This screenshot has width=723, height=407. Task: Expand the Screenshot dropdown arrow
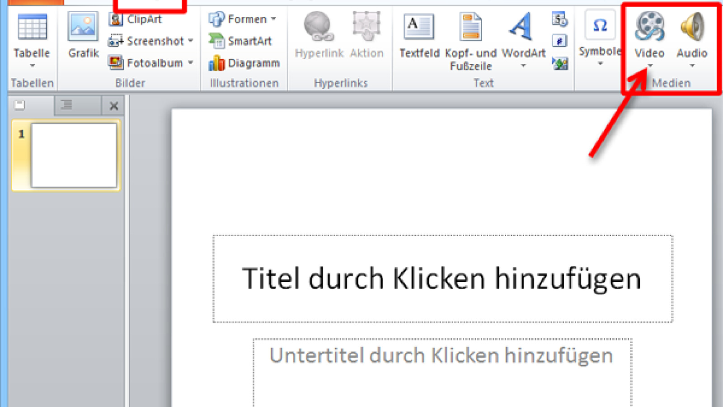(191, 41)
